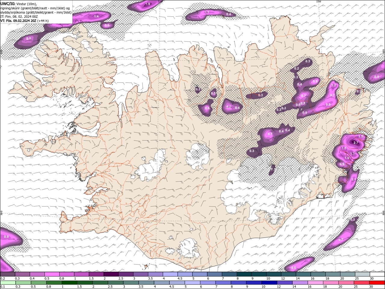The height and width of the screenshot is (289, 385).
Task: Click the 1.9 value label at the map top
Action: pyautogui.click(x=148, y=4)
